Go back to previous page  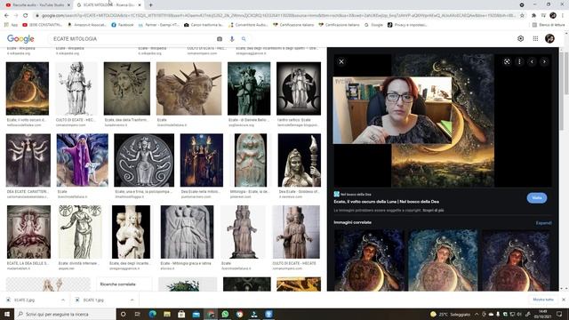pos(6,16)
